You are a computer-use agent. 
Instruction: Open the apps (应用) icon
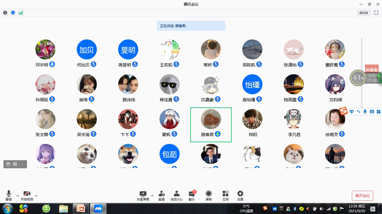pos(225,196)
